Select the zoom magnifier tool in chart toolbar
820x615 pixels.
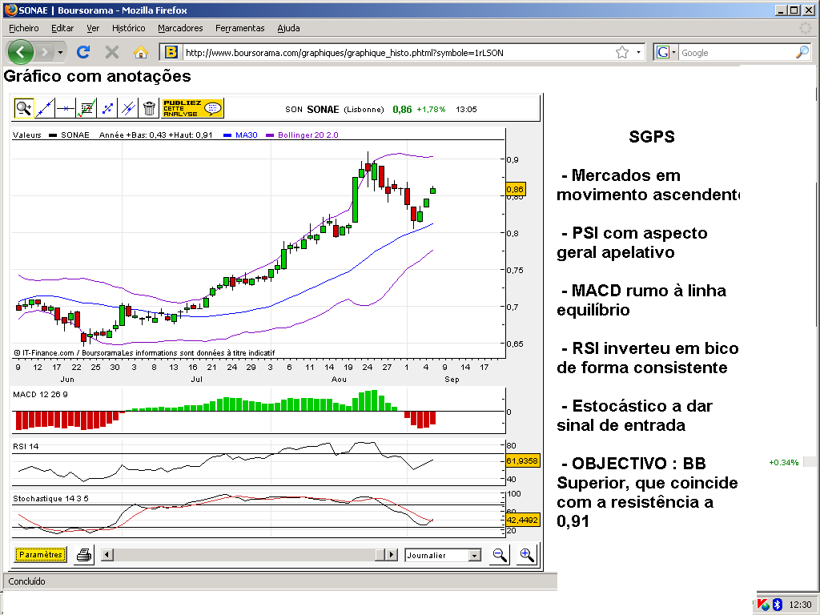click(24, 108)
